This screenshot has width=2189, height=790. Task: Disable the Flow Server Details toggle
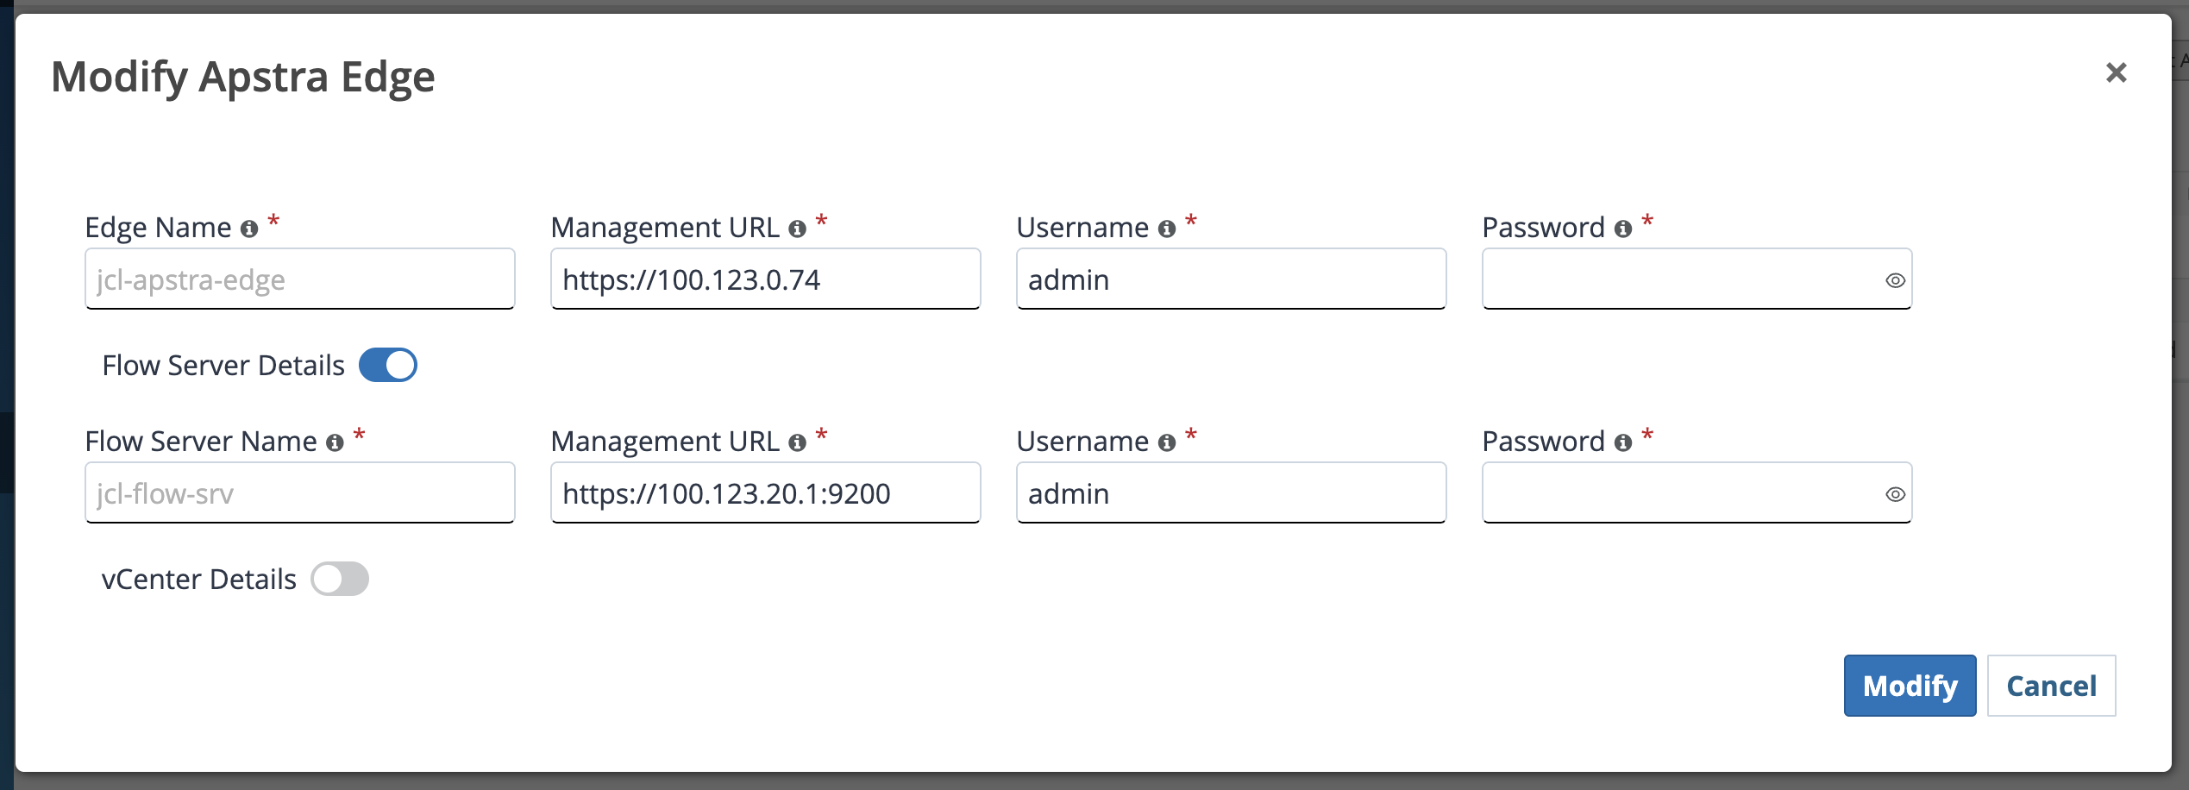[388, 365]
